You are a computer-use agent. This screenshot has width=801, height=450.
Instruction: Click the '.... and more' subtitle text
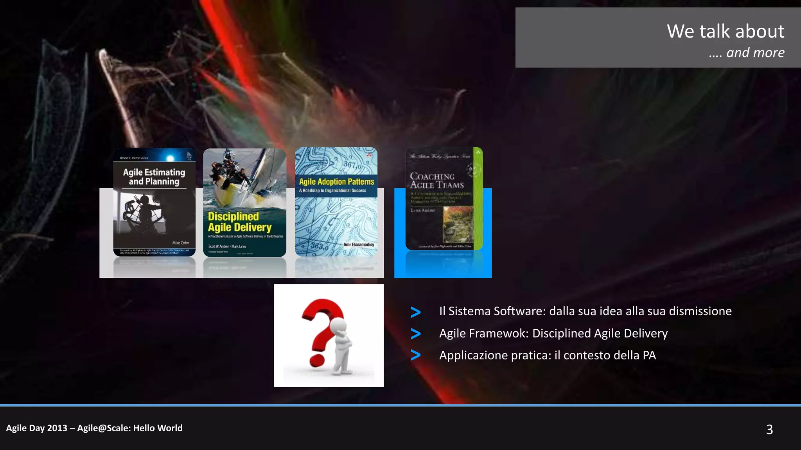[x=746, y=52]
